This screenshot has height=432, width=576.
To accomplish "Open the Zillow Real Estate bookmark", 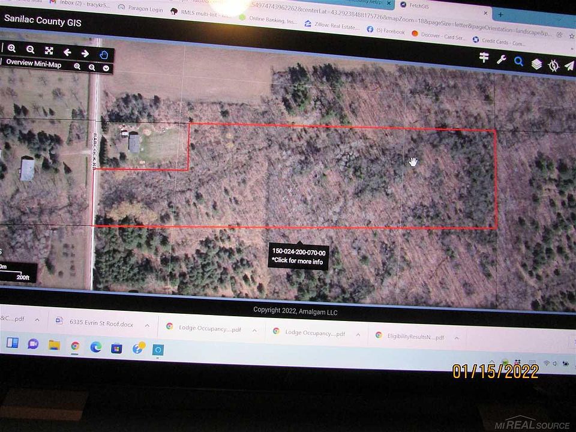I will coord(332,25).
